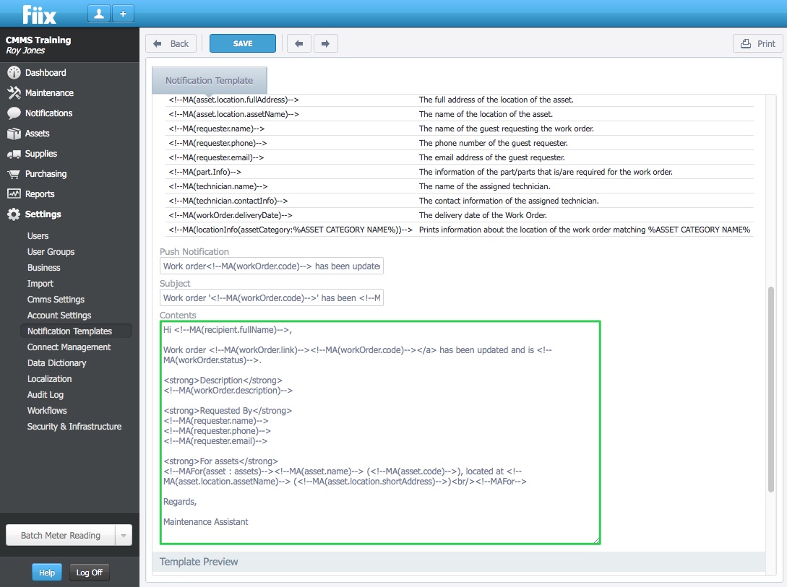787x587 pixels.
Task: Go to next record with right arrow
Action: (326, 43)
